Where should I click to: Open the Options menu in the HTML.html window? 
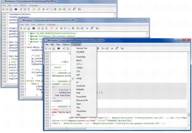pos(66,45)
